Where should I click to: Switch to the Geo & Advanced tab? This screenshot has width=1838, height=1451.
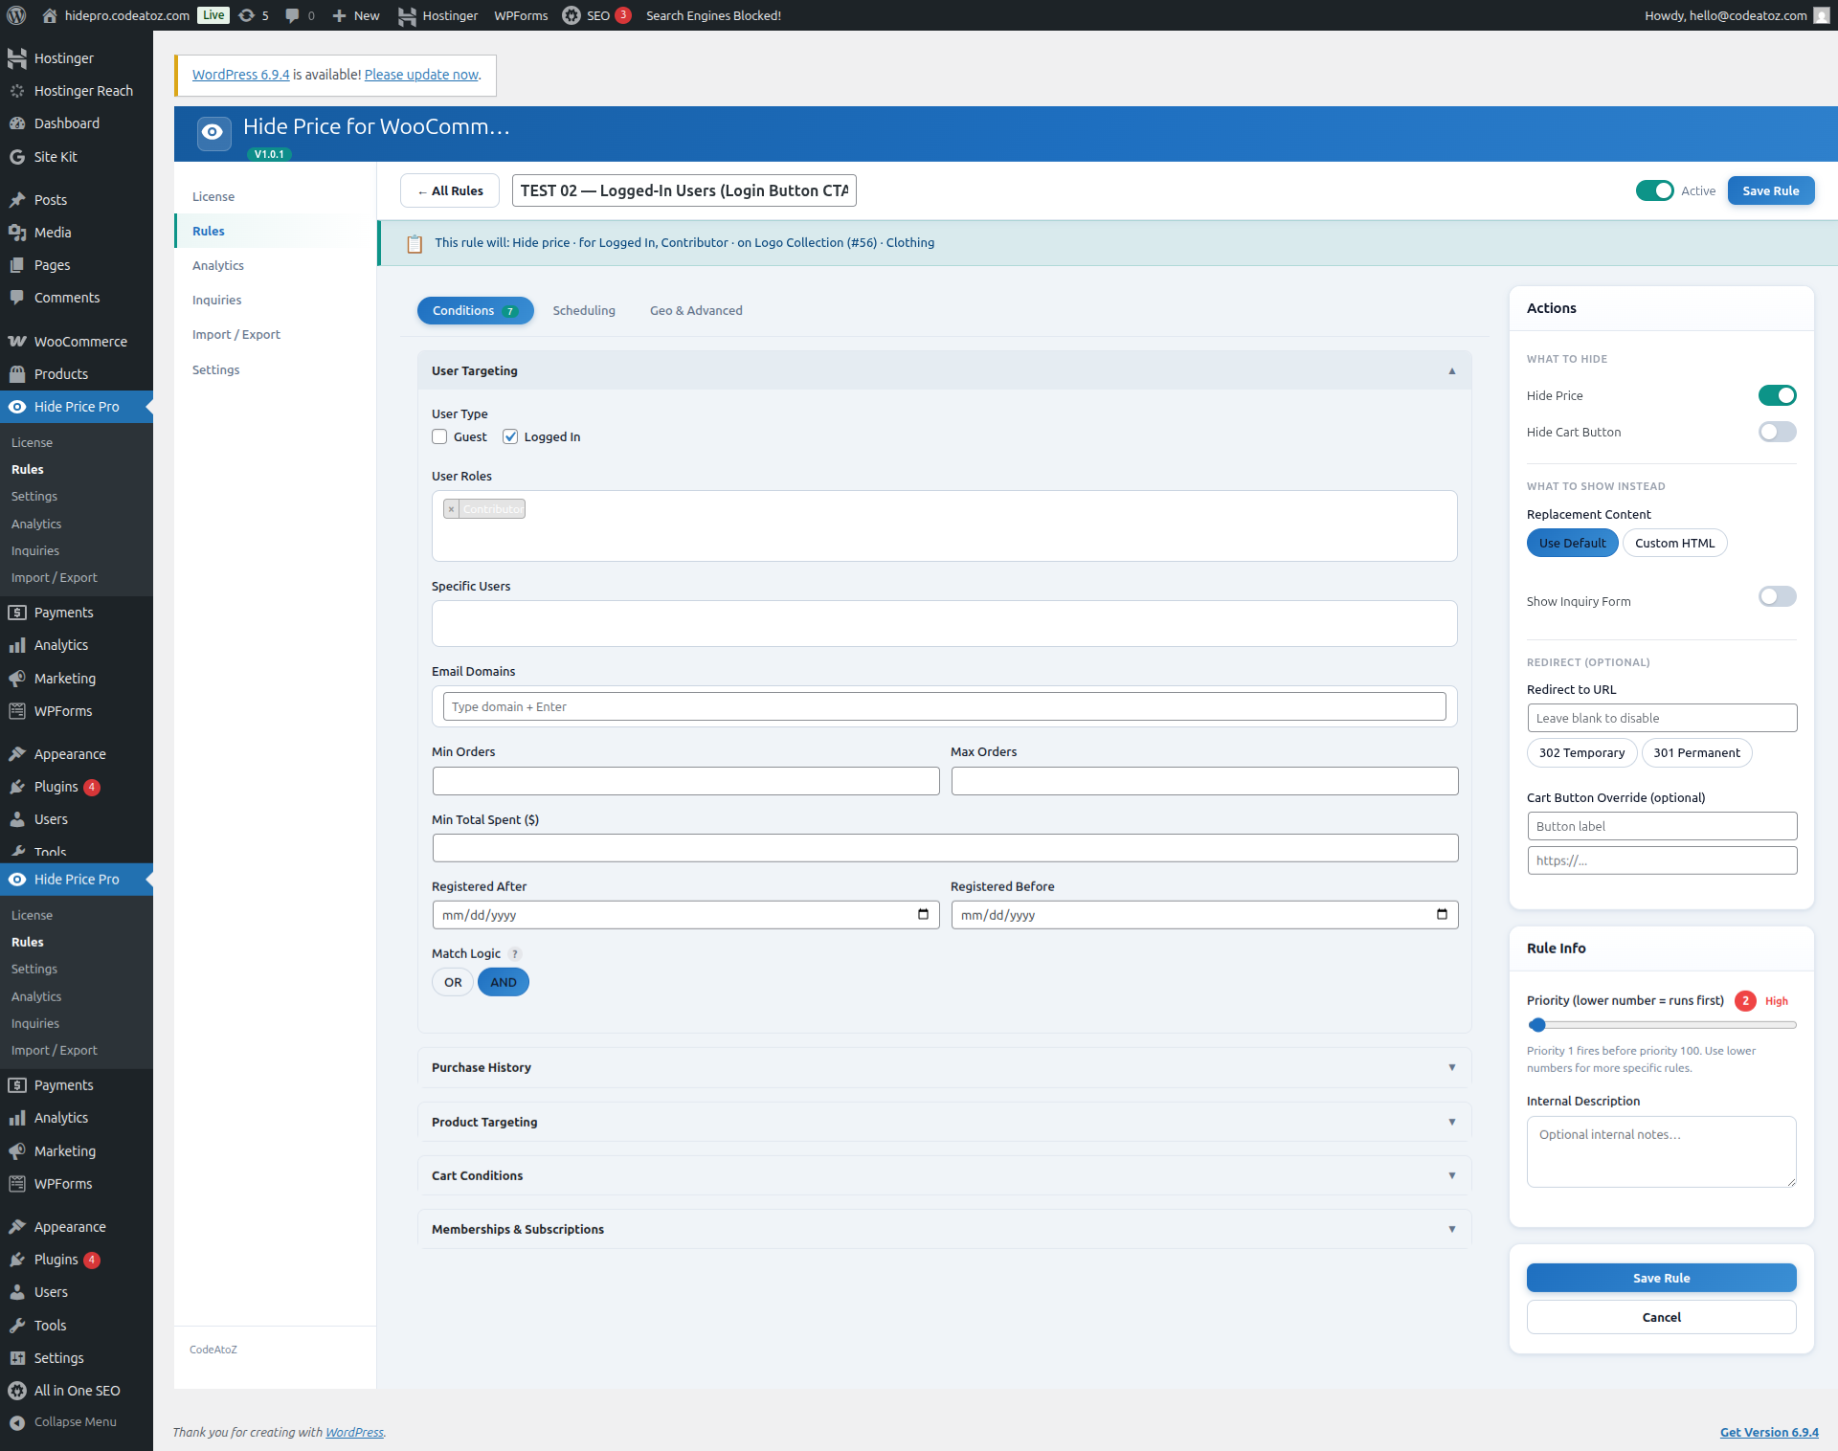coord(696,310)
